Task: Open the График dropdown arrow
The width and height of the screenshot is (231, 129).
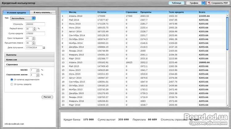Action: (x=203, y=3)
